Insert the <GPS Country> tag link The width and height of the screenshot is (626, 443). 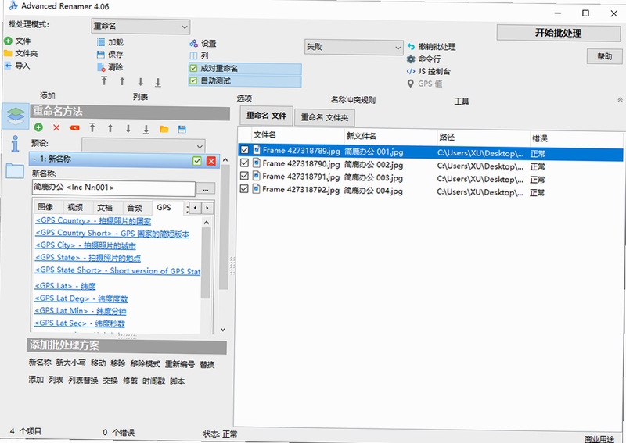pyautogui.click(x=93, y=220)
